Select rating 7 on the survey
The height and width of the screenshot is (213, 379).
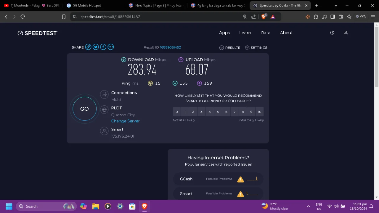(x=235, y=112)
